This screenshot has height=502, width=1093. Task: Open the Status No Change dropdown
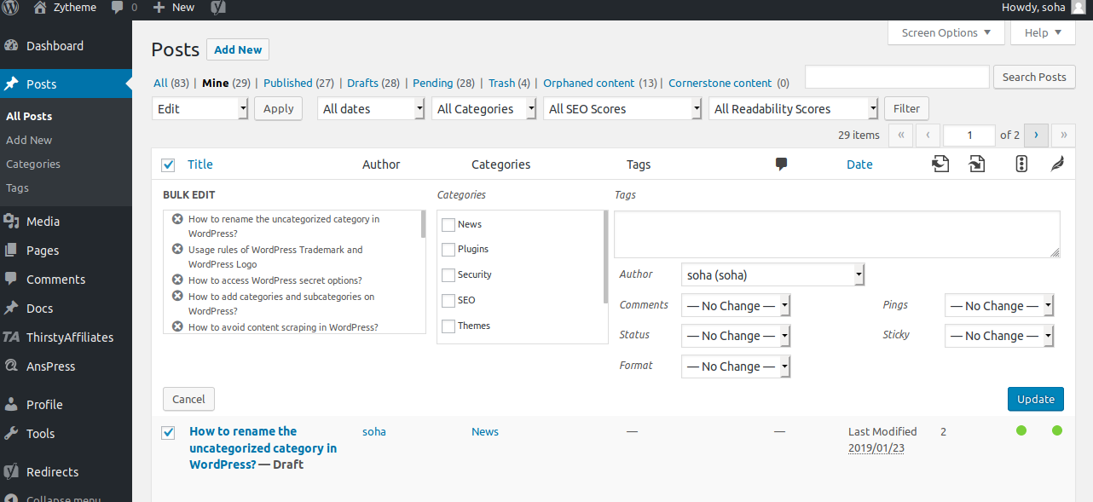737,336
